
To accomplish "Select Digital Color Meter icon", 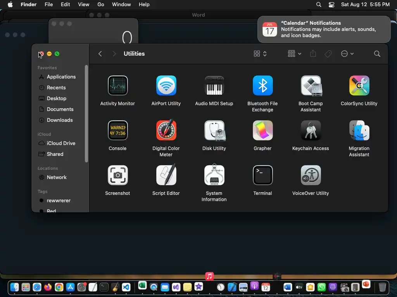I will pos(166,130).
